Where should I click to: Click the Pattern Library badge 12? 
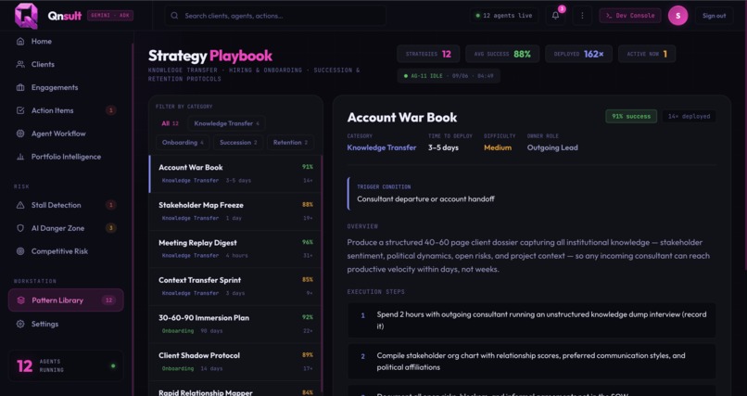click(108, 300)
